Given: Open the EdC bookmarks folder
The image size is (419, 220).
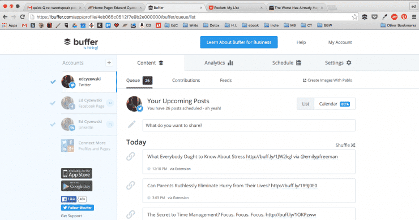Looking at the screenshot, I should [x=171, y=25].
